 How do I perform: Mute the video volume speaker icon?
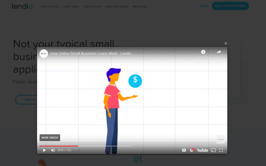(53, 150)
